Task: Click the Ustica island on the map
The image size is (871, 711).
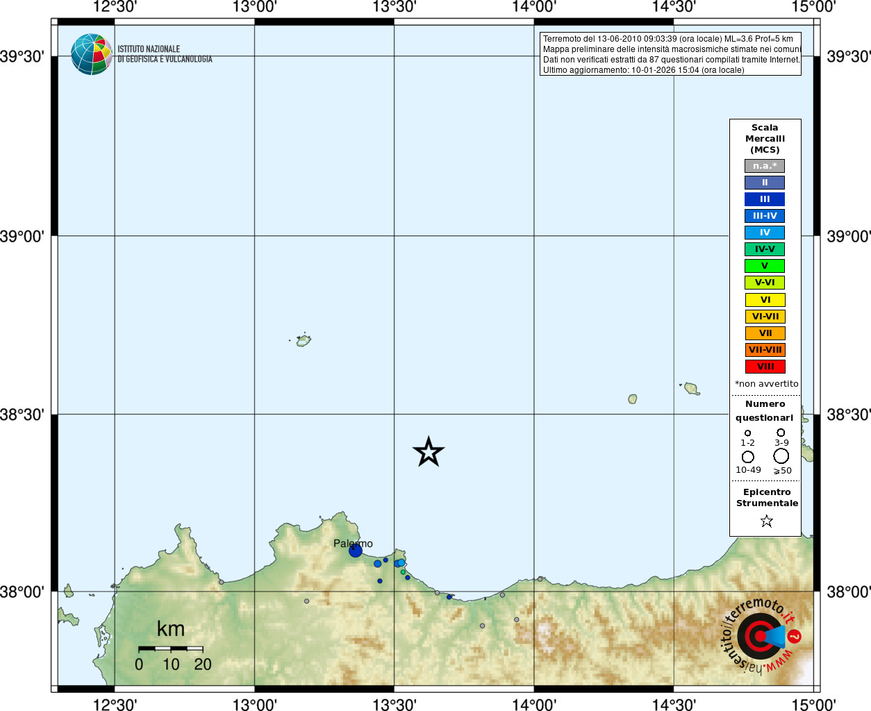Action: pyautogui.click(x=304, y=340)
